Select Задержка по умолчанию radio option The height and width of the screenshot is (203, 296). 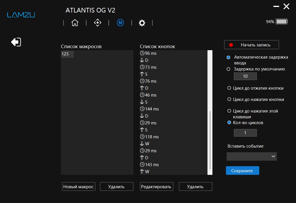tap(228, 69)
